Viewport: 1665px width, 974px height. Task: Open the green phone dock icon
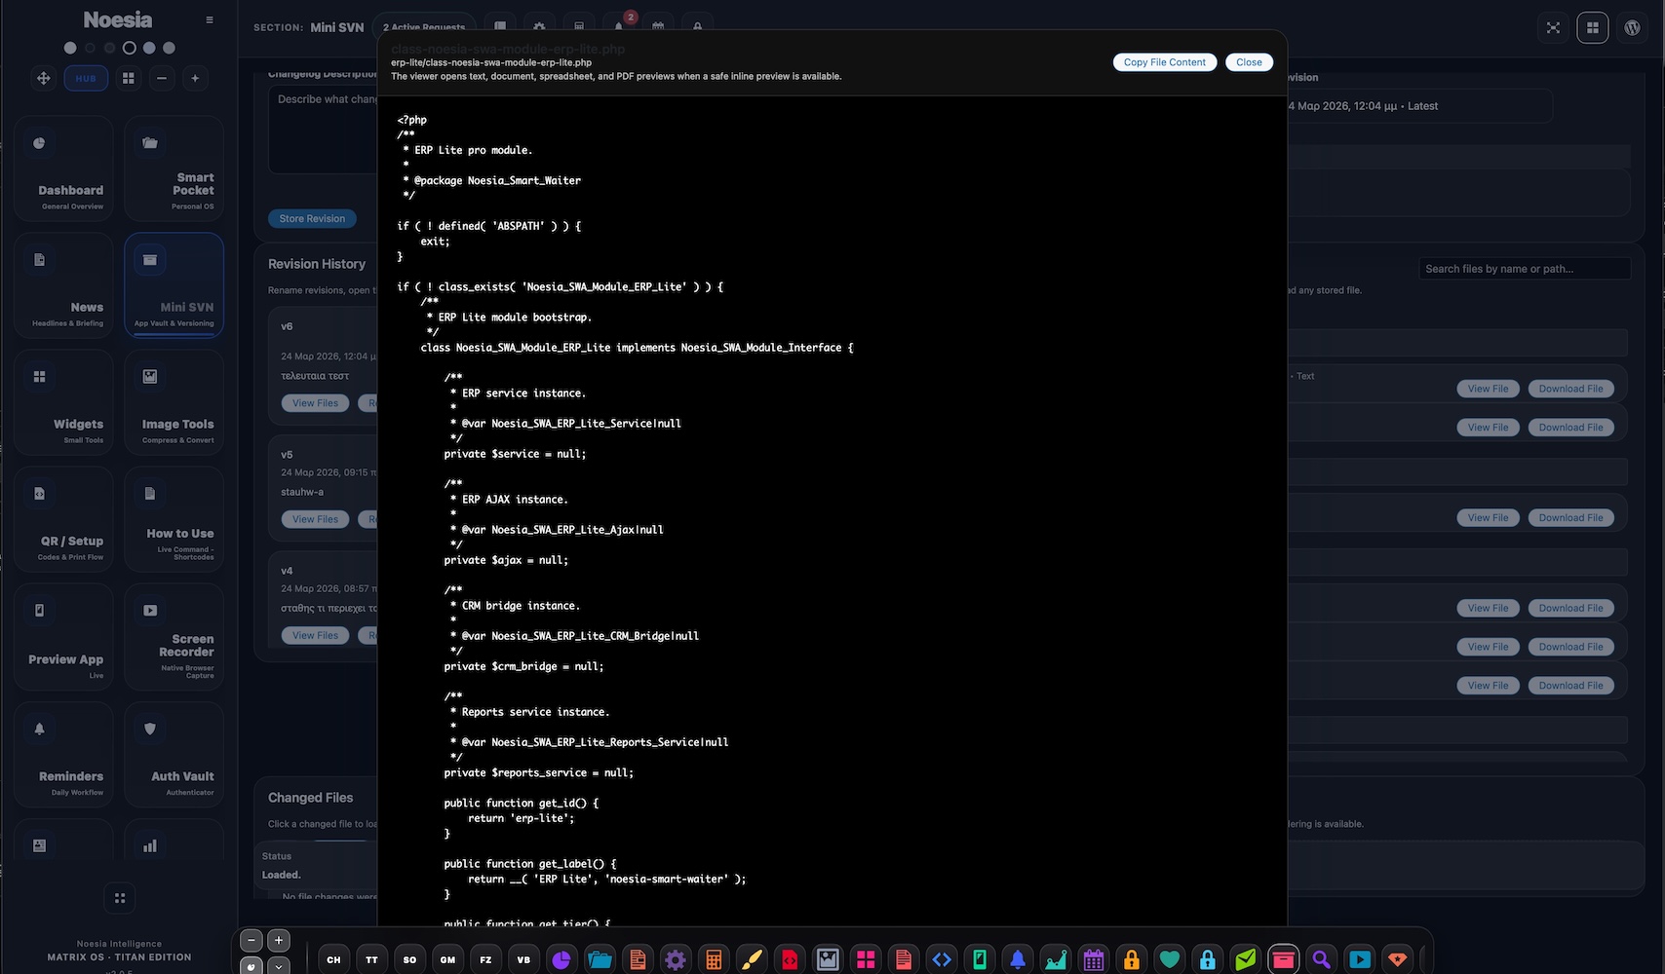click(x=980, y=959)
